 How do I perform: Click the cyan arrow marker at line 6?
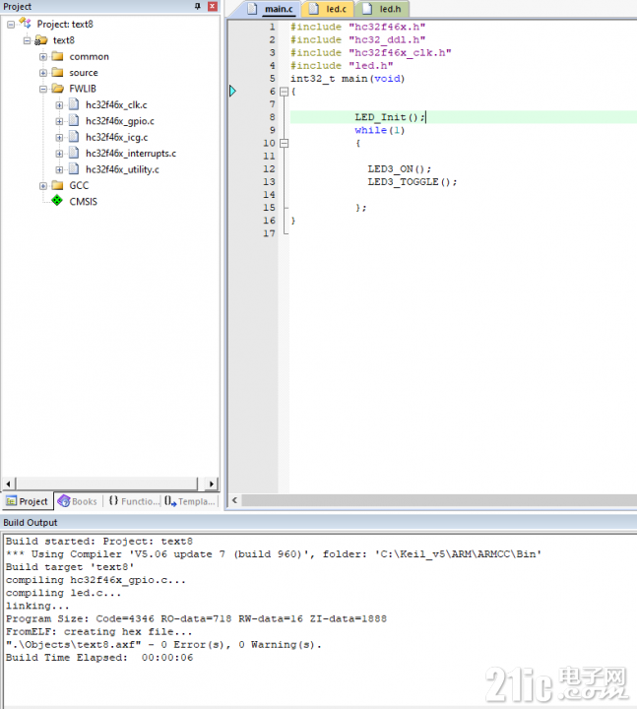232,92
